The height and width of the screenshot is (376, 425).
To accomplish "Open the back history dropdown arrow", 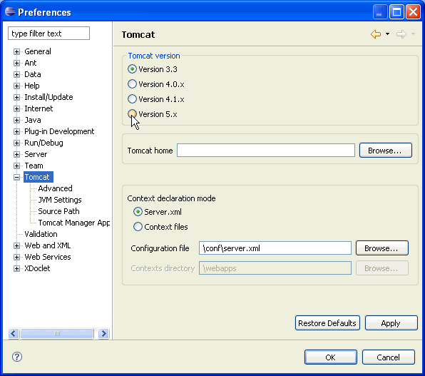I will [x=388, y=34].
